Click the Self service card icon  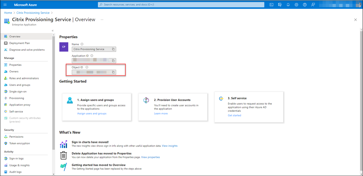(221, 98)
